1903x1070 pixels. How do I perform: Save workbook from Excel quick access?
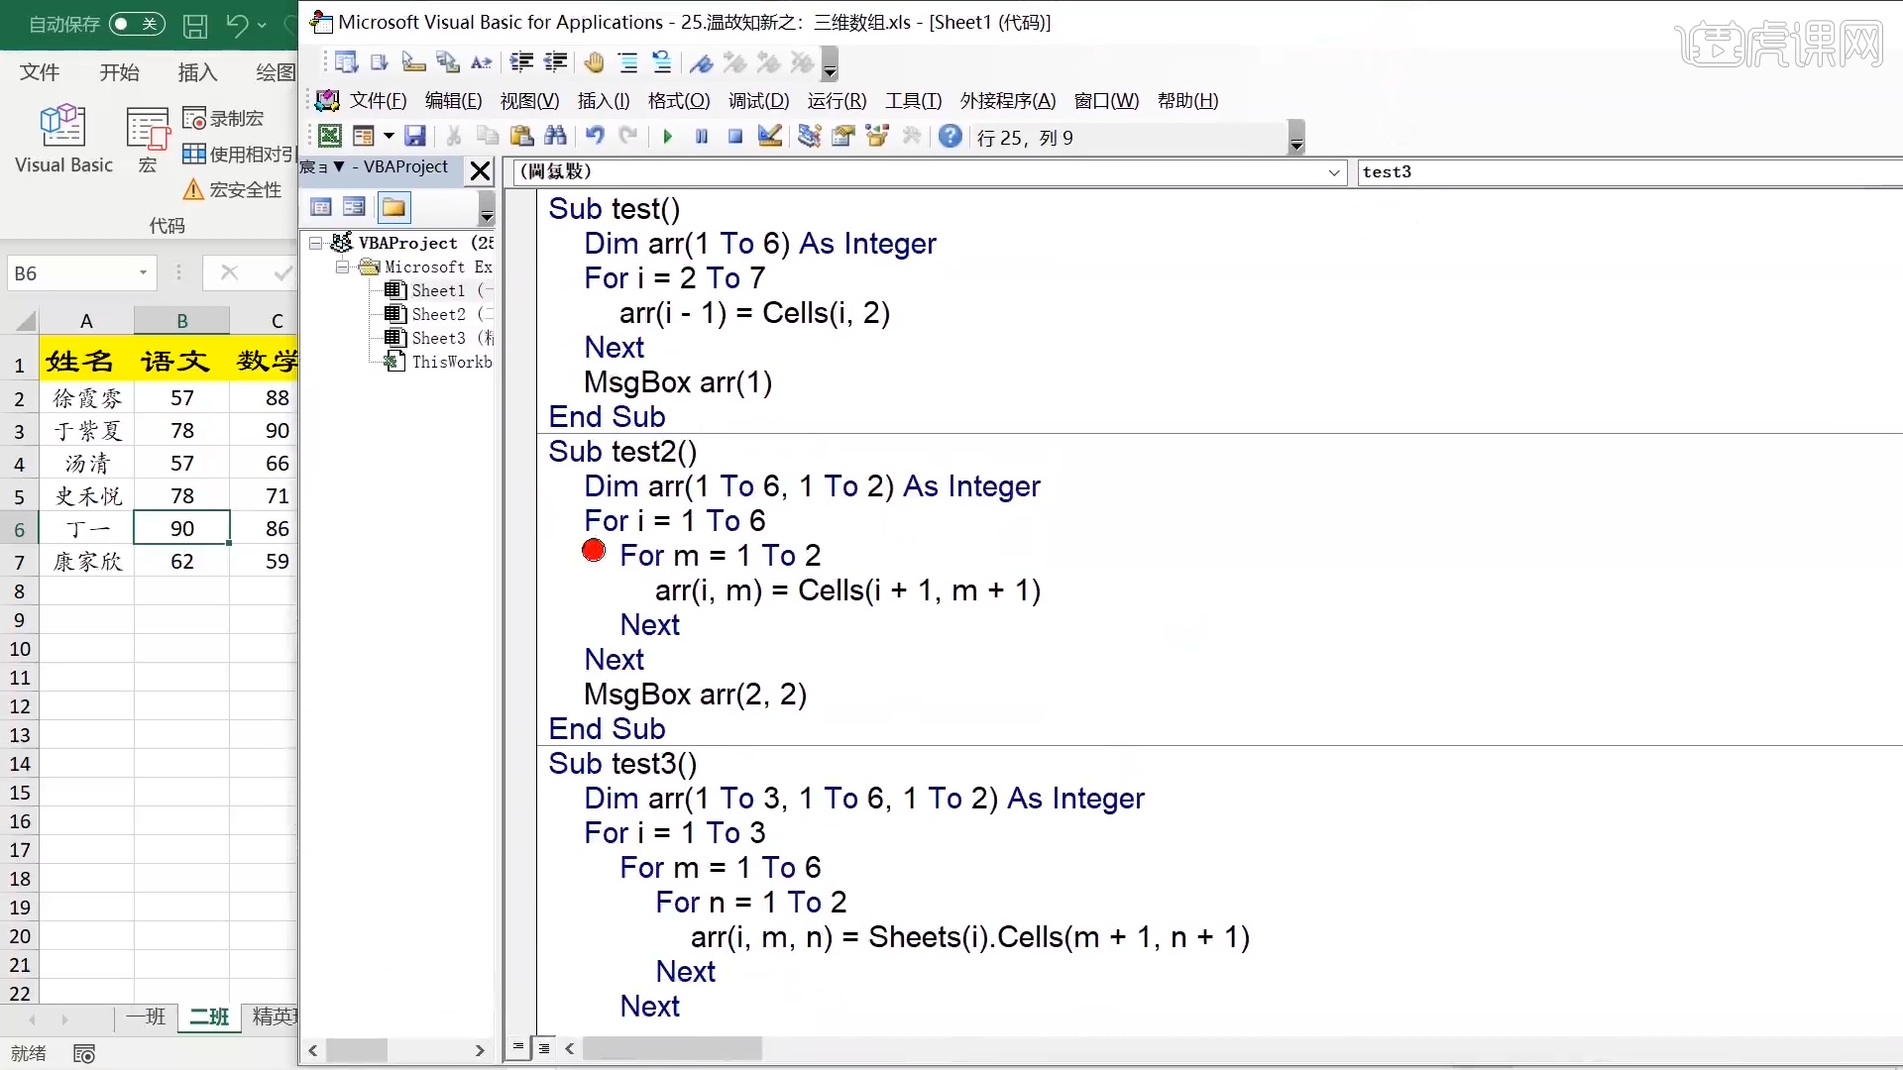(195, 25)
